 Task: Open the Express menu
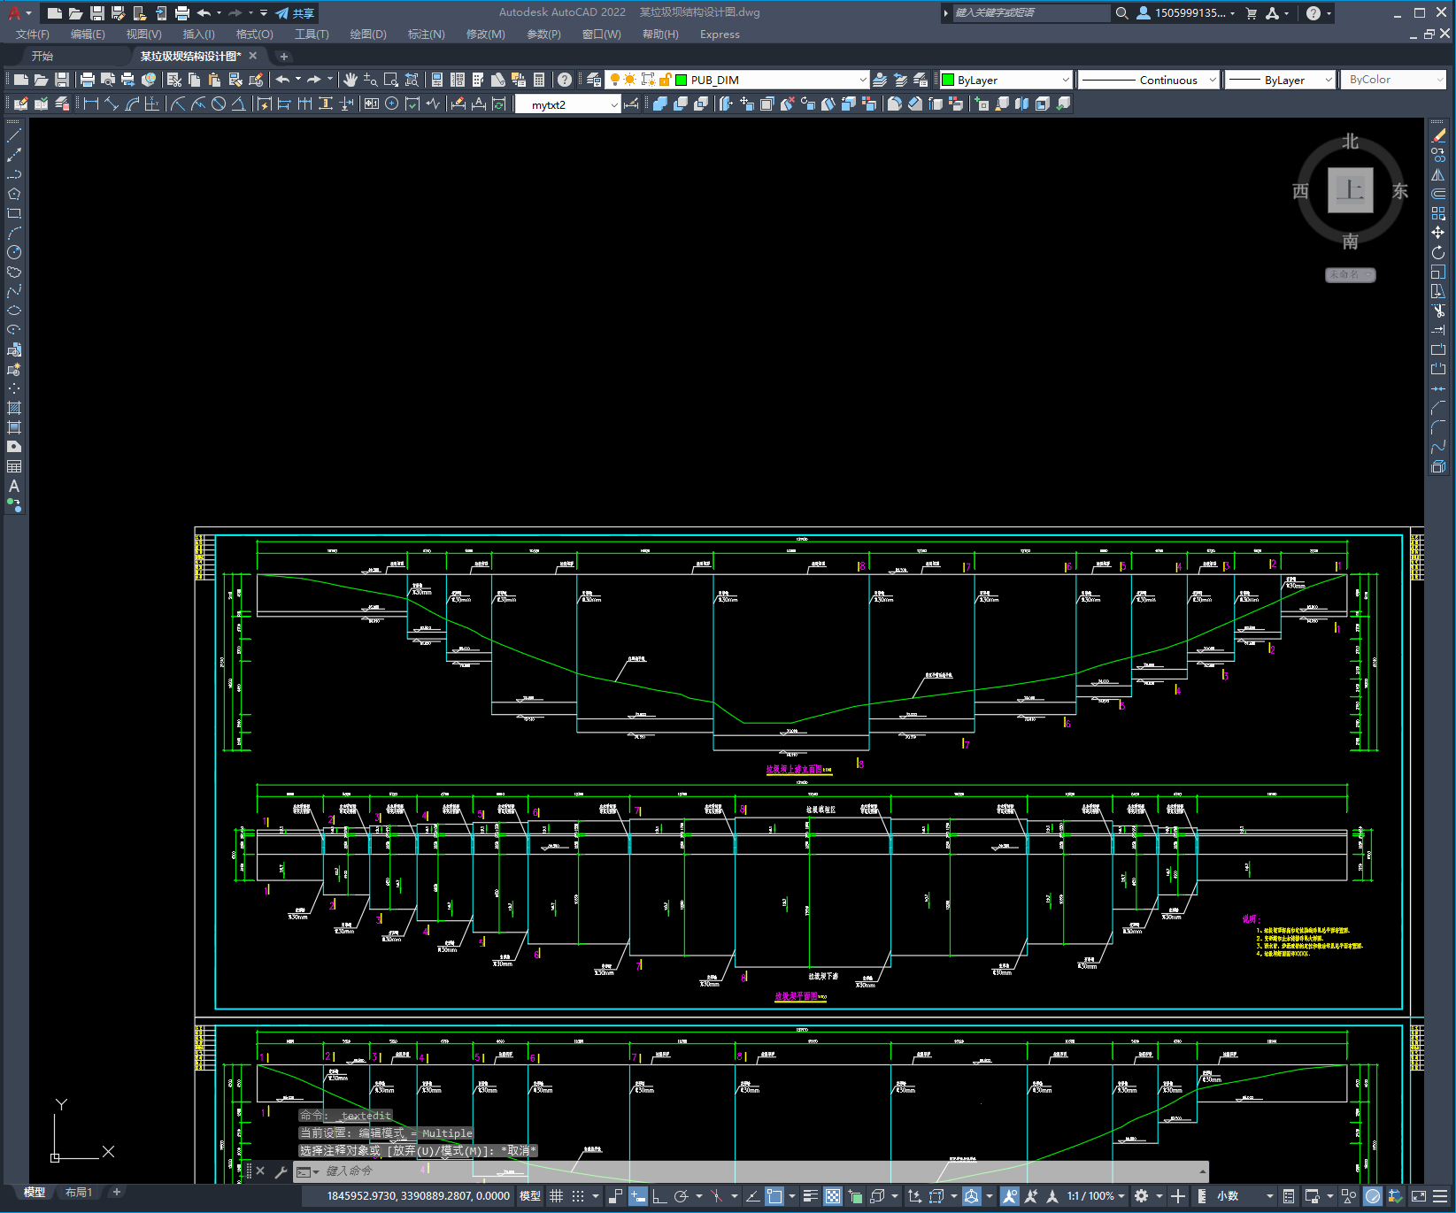[720, 34]
